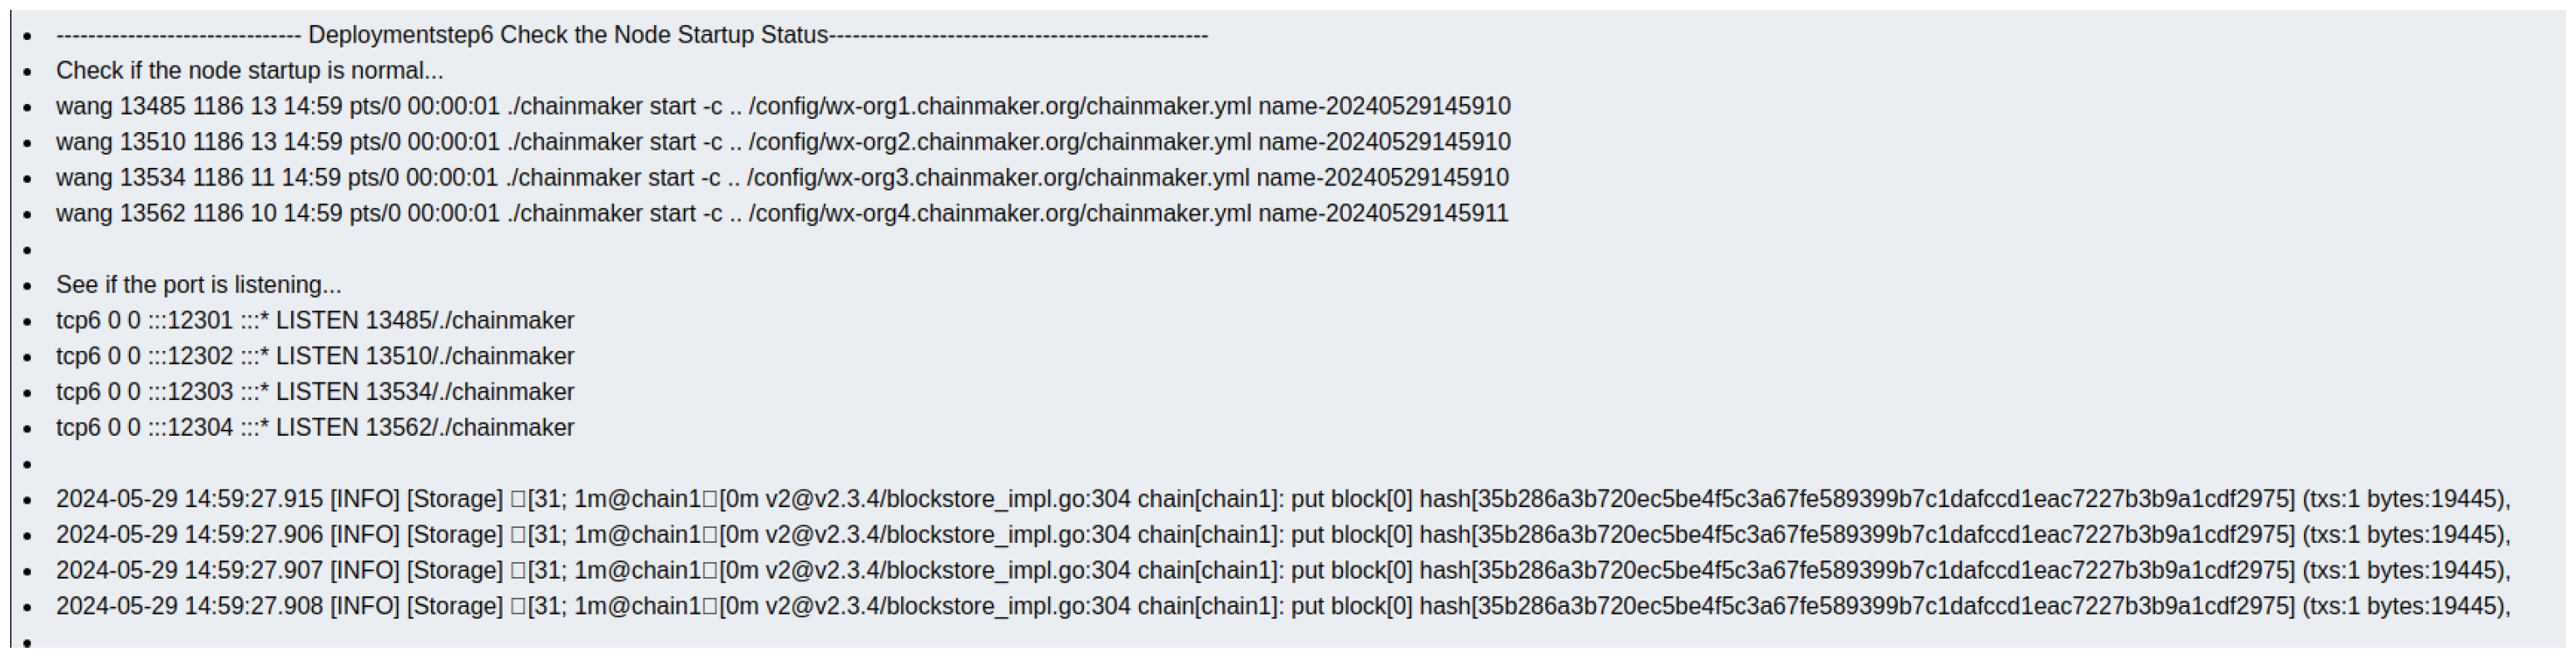Select the wx-org3 chainmaker.yml config path
This screenshot has width=2576, height=656.
998,178
